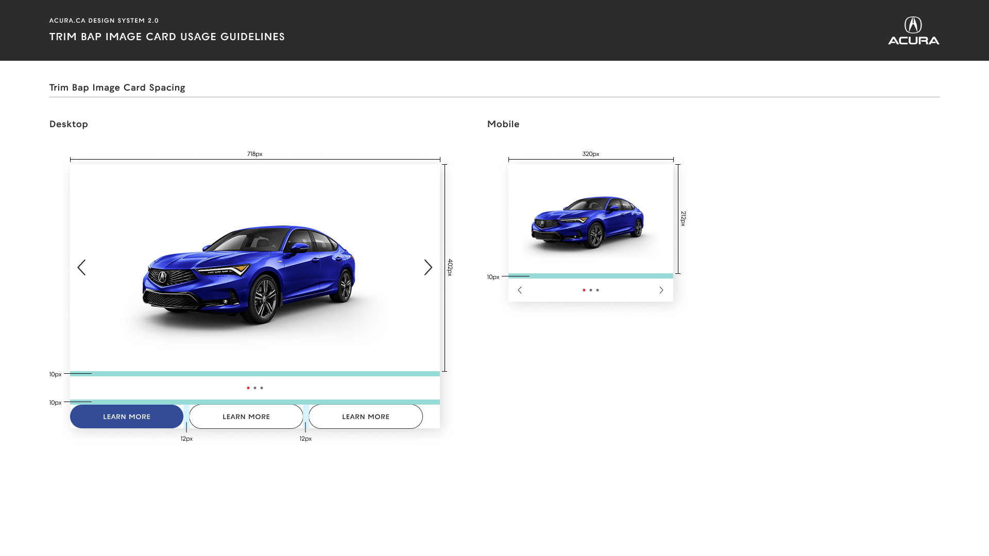Select the red first pagination dot on desktop

pos(248,388)
